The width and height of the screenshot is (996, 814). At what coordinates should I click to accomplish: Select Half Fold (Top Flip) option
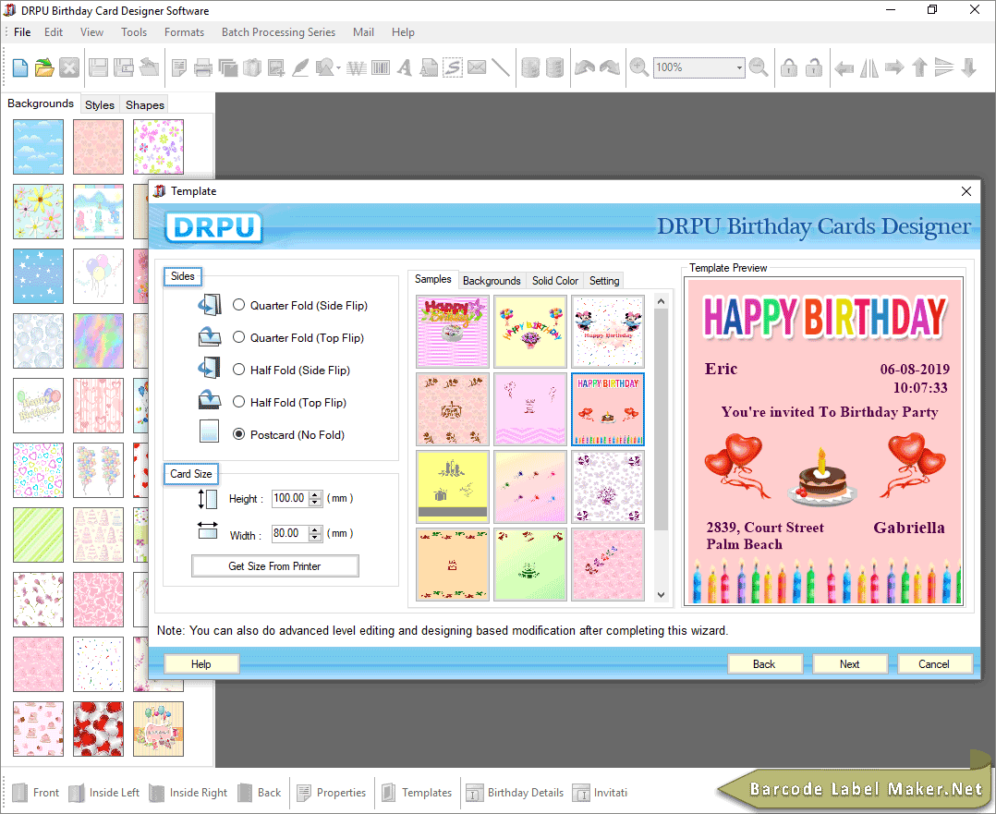[x=238, y=402]
